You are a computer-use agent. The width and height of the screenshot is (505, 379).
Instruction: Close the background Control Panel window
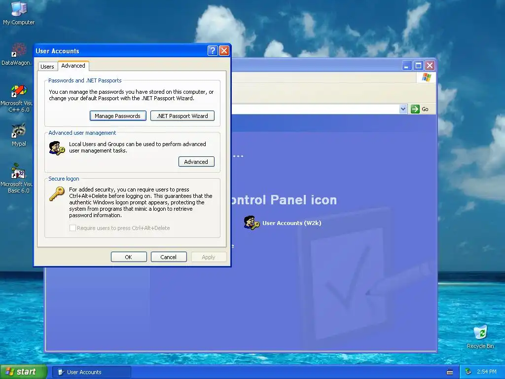click(430, 66)
